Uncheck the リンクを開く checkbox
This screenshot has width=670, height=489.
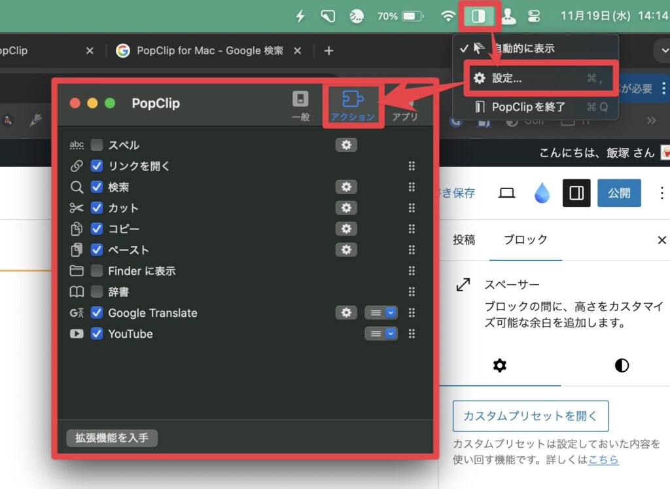coord(97,166)
